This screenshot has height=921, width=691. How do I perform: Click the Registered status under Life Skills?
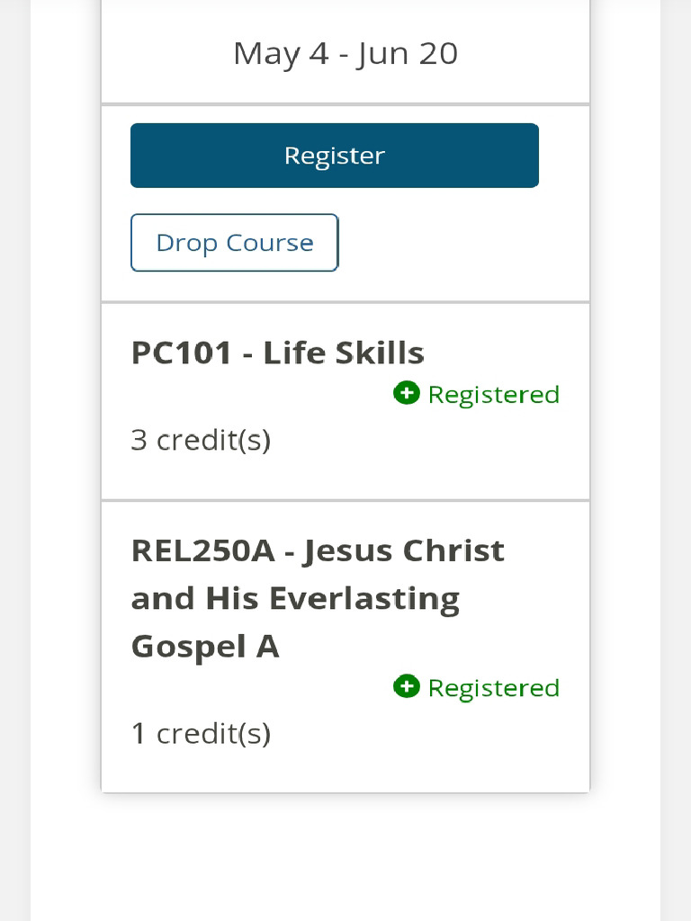tap(494, 395)
